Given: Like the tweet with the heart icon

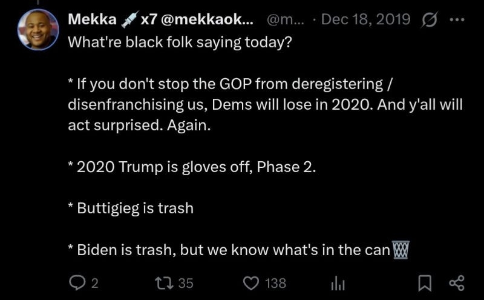Looking at the screenshot, I should click(251, 283).
